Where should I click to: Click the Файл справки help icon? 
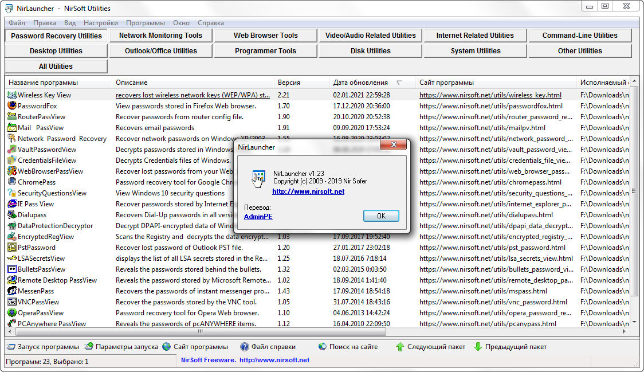[x=245, y=347]
